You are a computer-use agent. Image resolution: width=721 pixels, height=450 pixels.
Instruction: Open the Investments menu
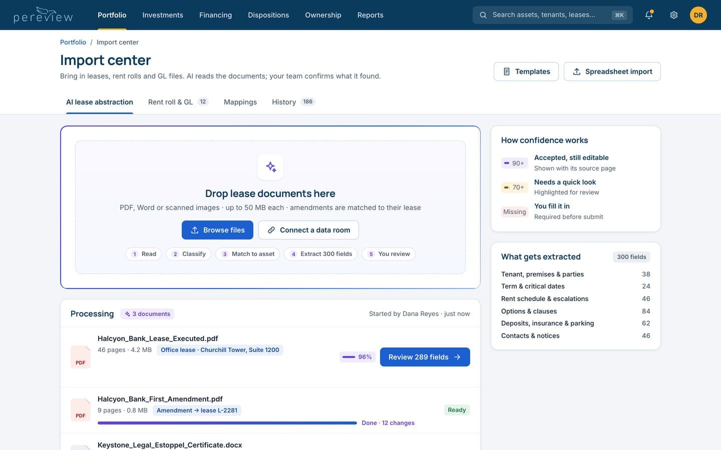click(163, 15)
